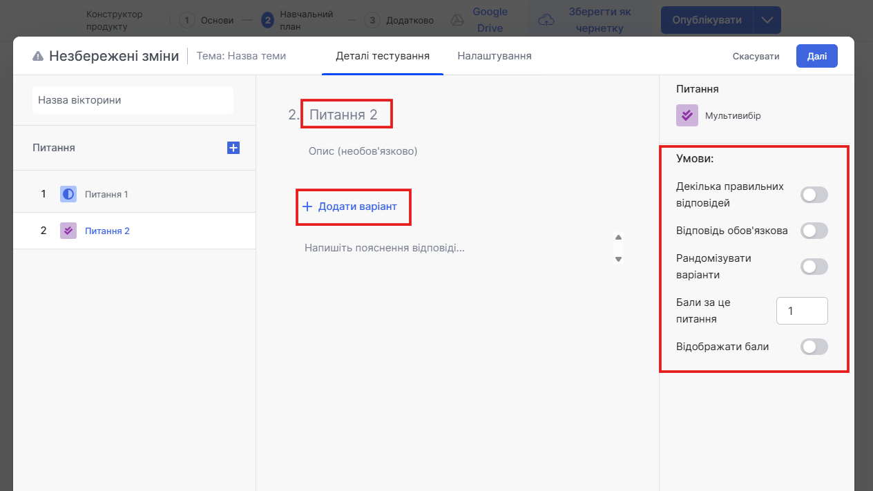Toggle Рандомізувати варіанти option
This screenshot has height=491, width=873.
click(x=814, y=267)
